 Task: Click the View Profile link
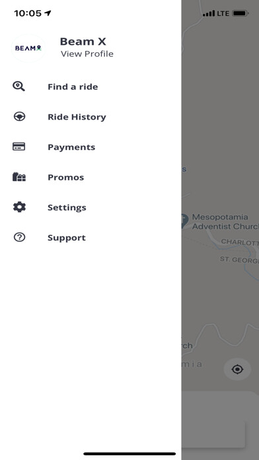(87, 54)
